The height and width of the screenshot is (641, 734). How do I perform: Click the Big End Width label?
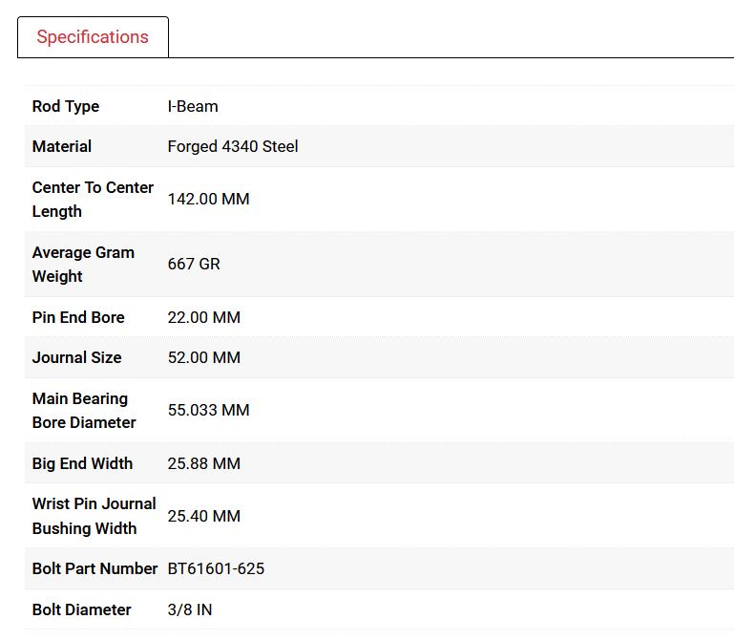tap(82, 463)
